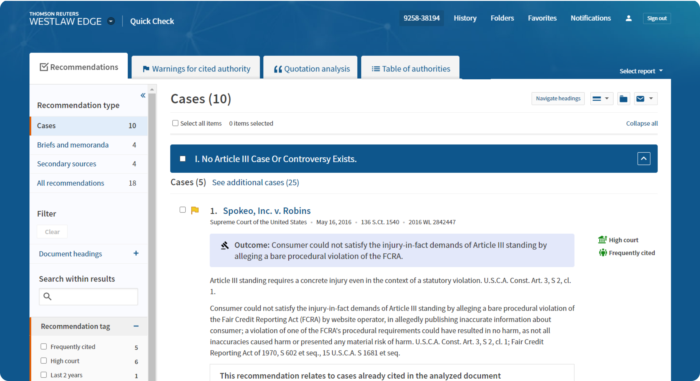Click the sidebar scrollbar up arrow
The height and width of the screenshot is (381, 700).
152,90
